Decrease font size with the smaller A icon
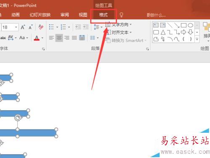The height and width of the screenshot is (158, 210). 31,27
